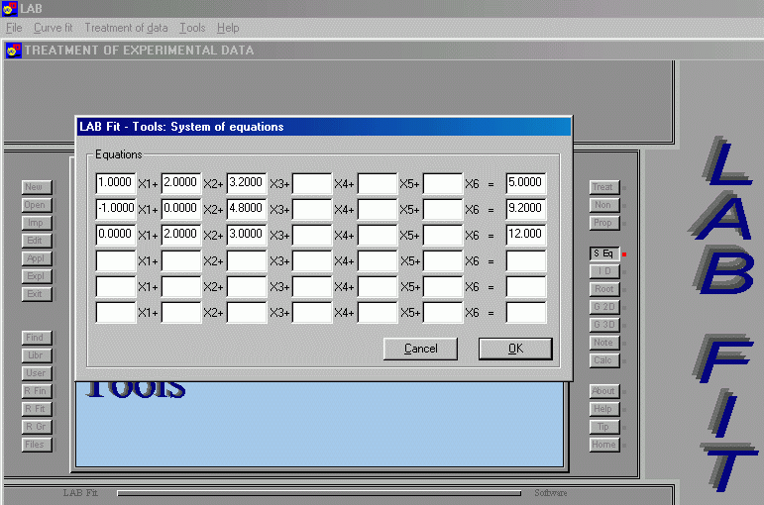Screen dimensions: 764x505
Task: Click the Files button
Action: 36,445
